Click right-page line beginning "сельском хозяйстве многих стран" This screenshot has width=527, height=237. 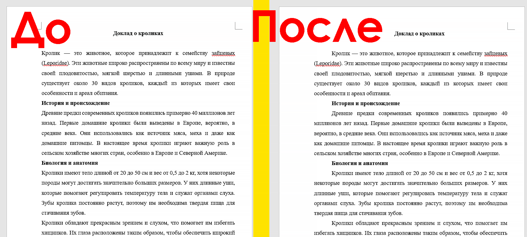[407, 153]
